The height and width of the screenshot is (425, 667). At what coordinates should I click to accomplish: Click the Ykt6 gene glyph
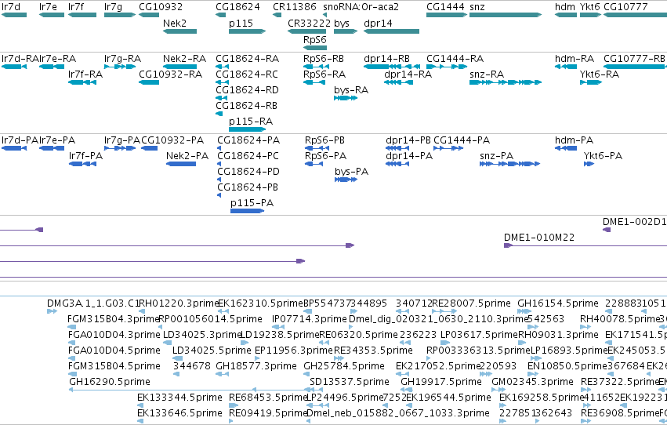click(x=590, y=15)
